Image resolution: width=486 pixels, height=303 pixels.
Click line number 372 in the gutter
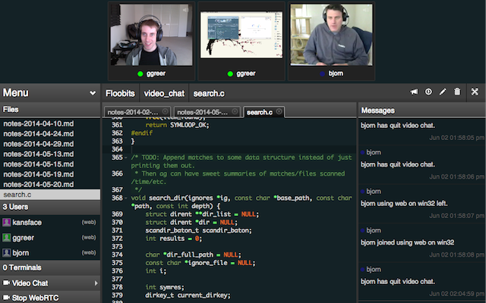pyautogui.click(x=117, y=239)
